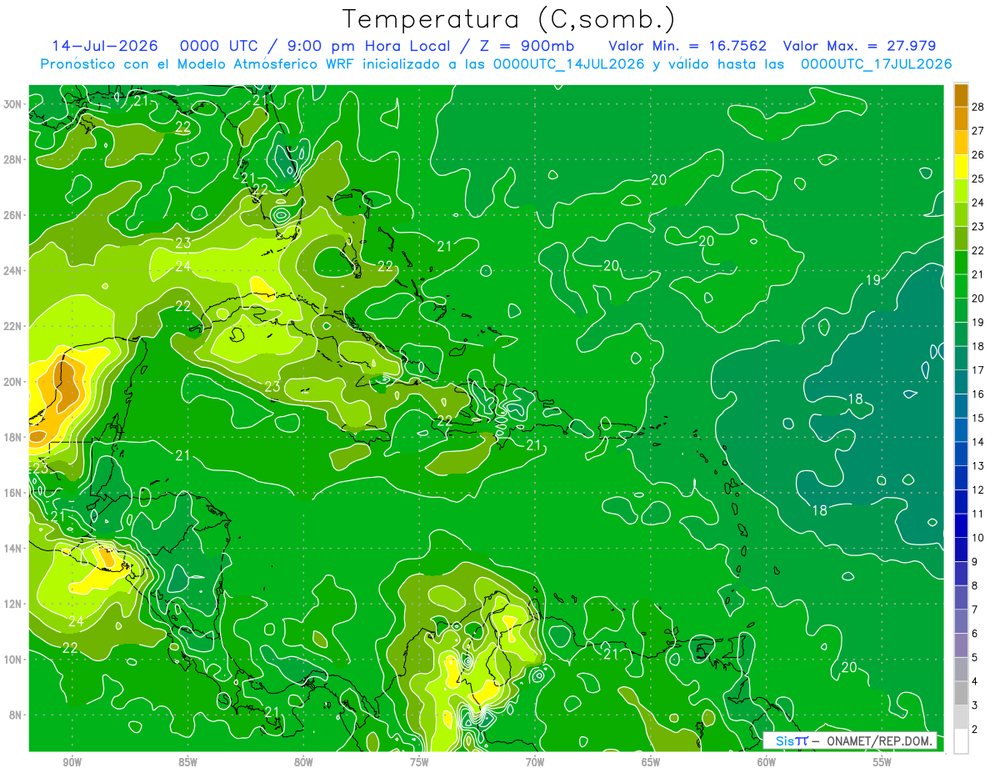The image size is (1000, 773).
Task: Select the pressure level "Z = 900mb"
Action: [526, 46]
